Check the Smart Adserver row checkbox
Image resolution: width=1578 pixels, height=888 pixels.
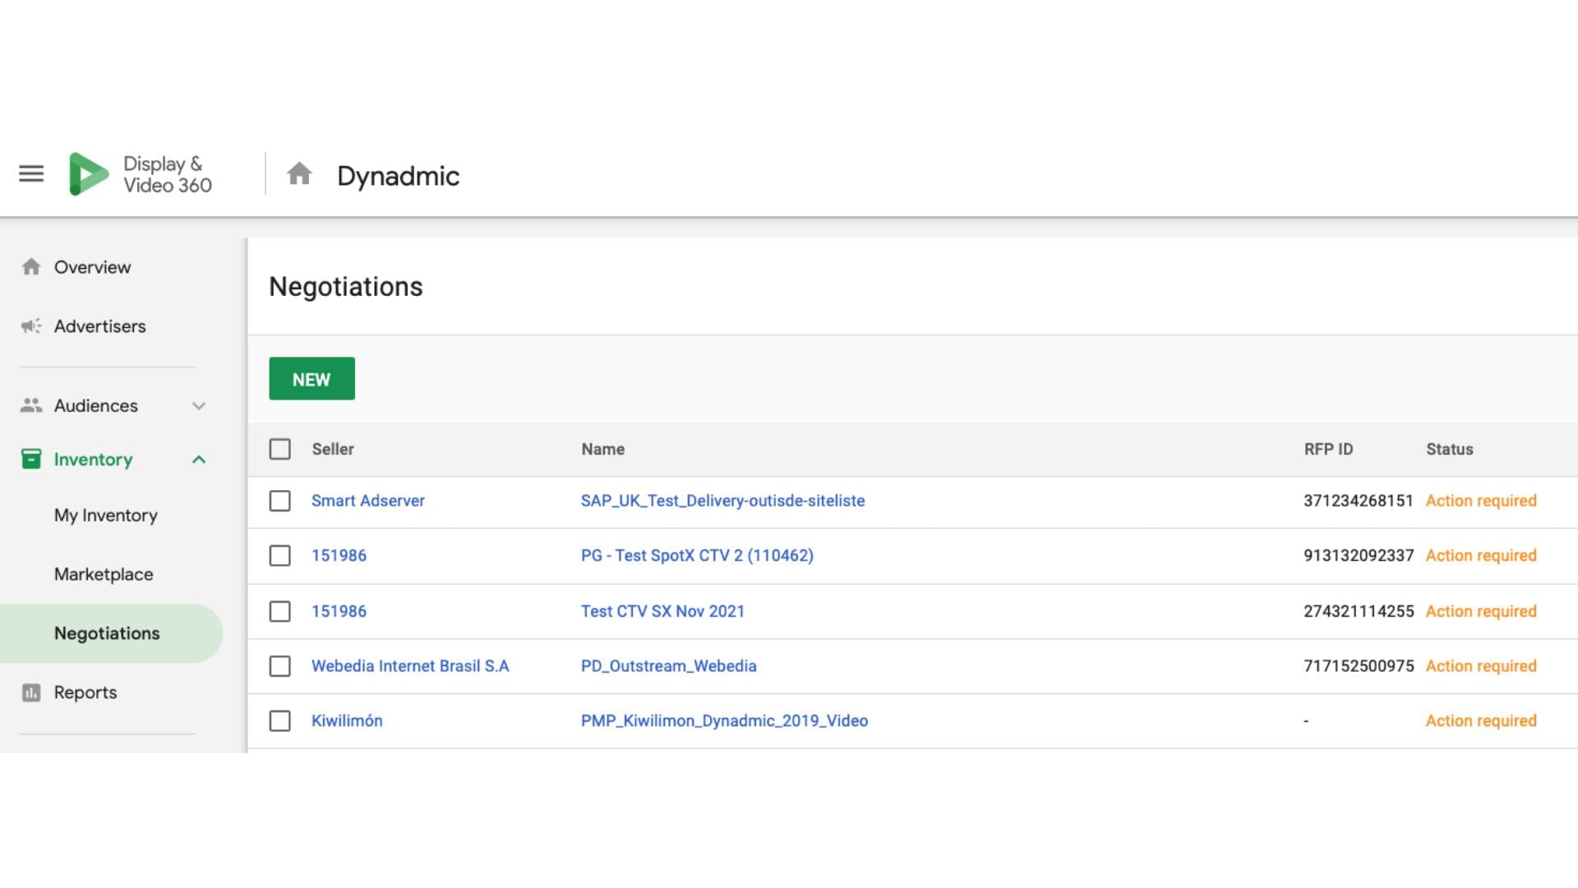tap(279, 501)
